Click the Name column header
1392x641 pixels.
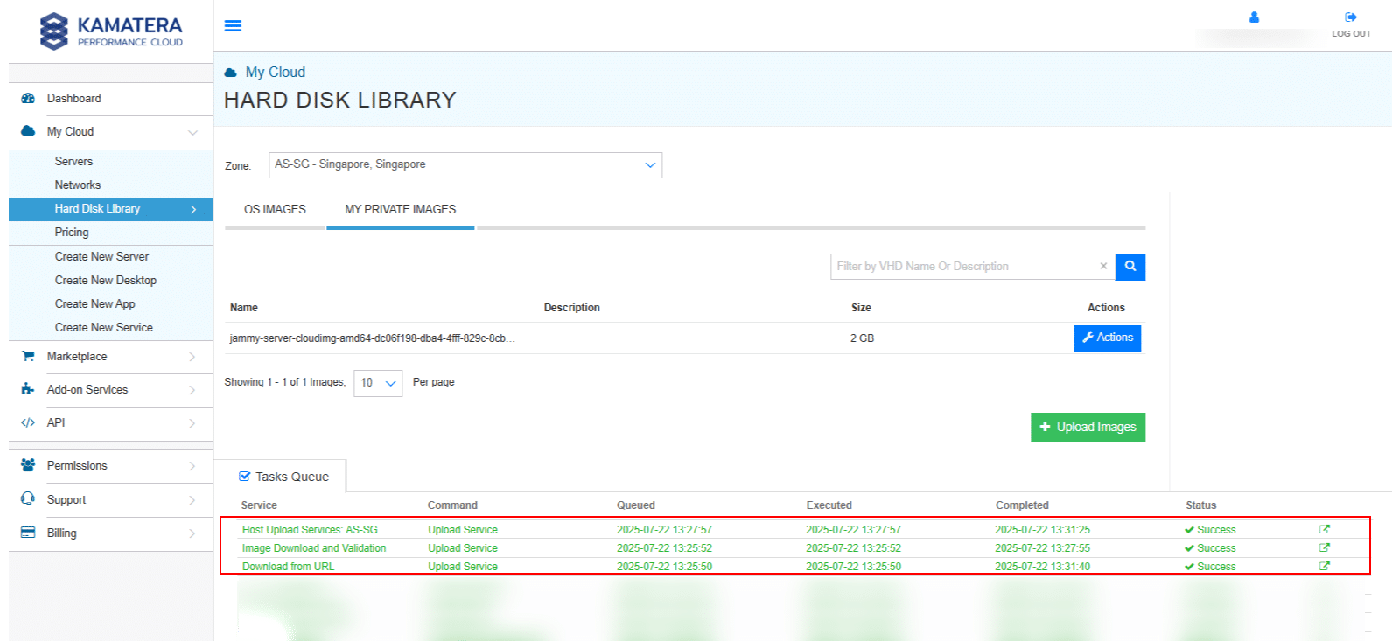[x=244, y=308]
